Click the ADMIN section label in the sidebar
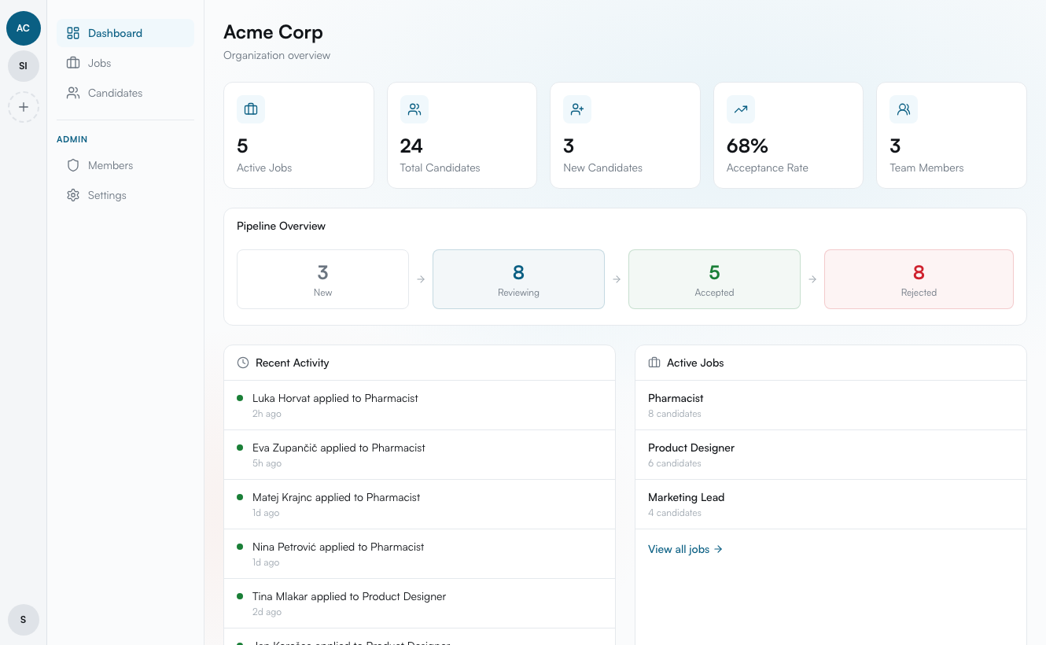 tap(72, 139)
